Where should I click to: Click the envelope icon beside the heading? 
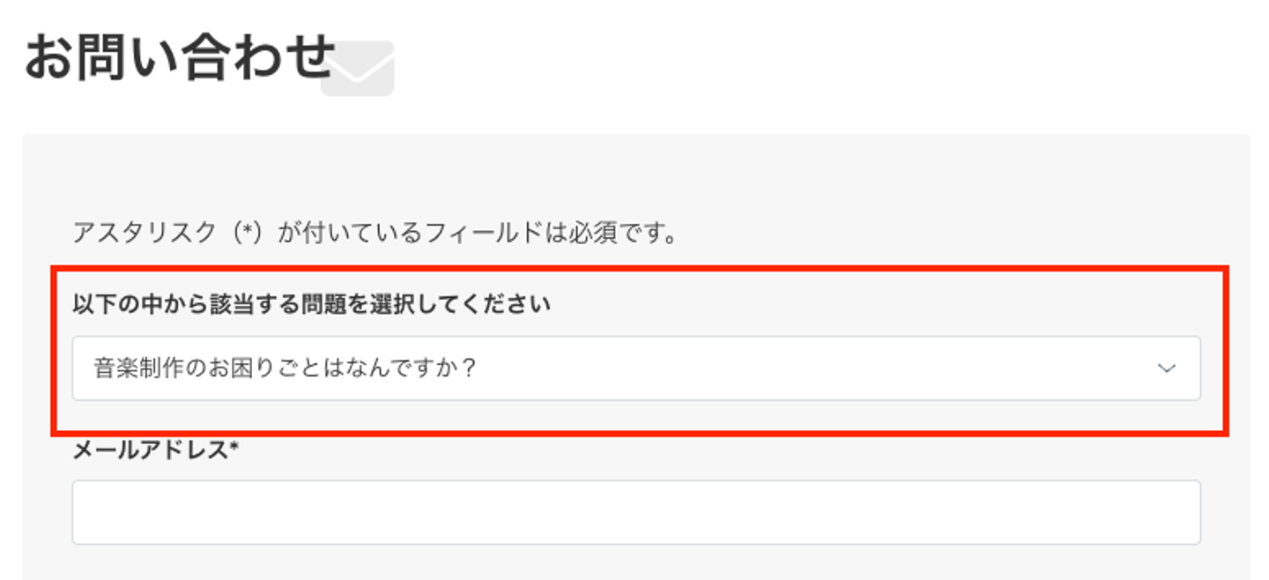357,68
